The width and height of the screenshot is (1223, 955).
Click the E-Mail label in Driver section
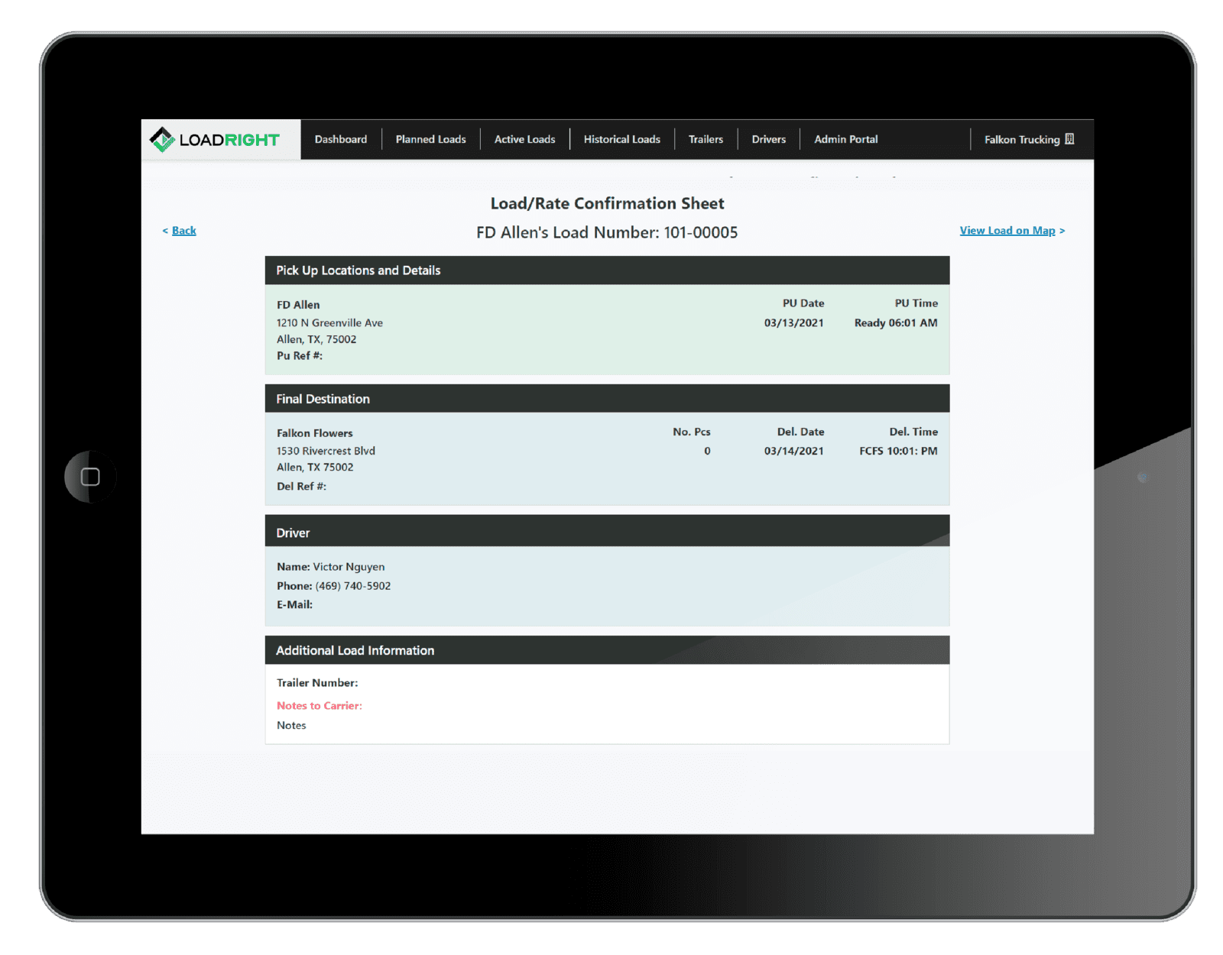[294, 605]
